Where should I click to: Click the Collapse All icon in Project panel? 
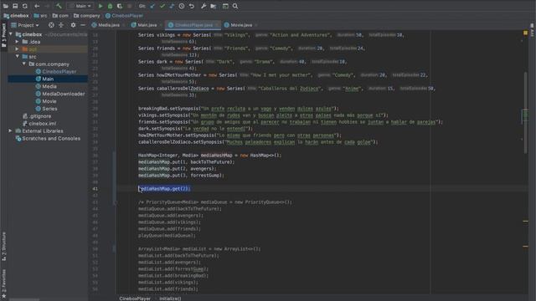[61, 25]
